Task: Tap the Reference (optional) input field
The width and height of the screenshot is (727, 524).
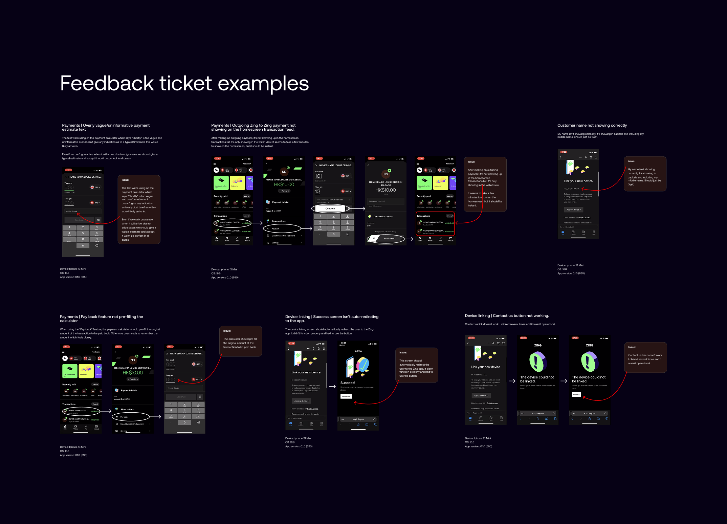Action: pos(385,201)
